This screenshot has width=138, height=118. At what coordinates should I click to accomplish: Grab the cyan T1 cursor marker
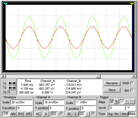[5, 4]
